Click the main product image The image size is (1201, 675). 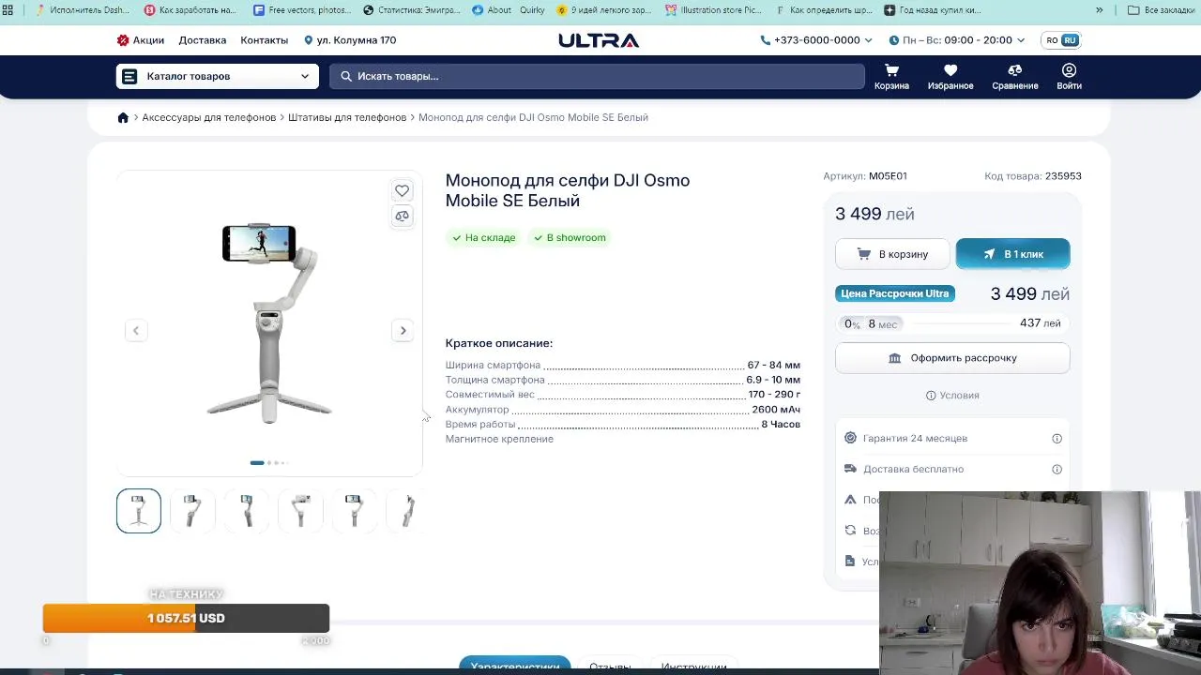pos(269,323)
